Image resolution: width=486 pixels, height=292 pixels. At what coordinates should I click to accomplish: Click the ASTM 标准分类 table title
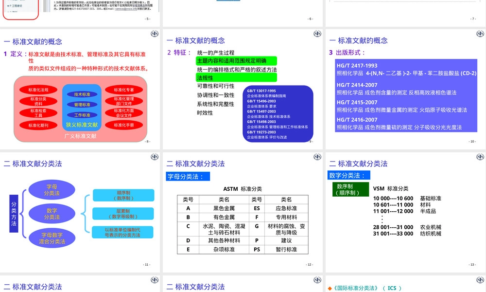tap(243, 189)
